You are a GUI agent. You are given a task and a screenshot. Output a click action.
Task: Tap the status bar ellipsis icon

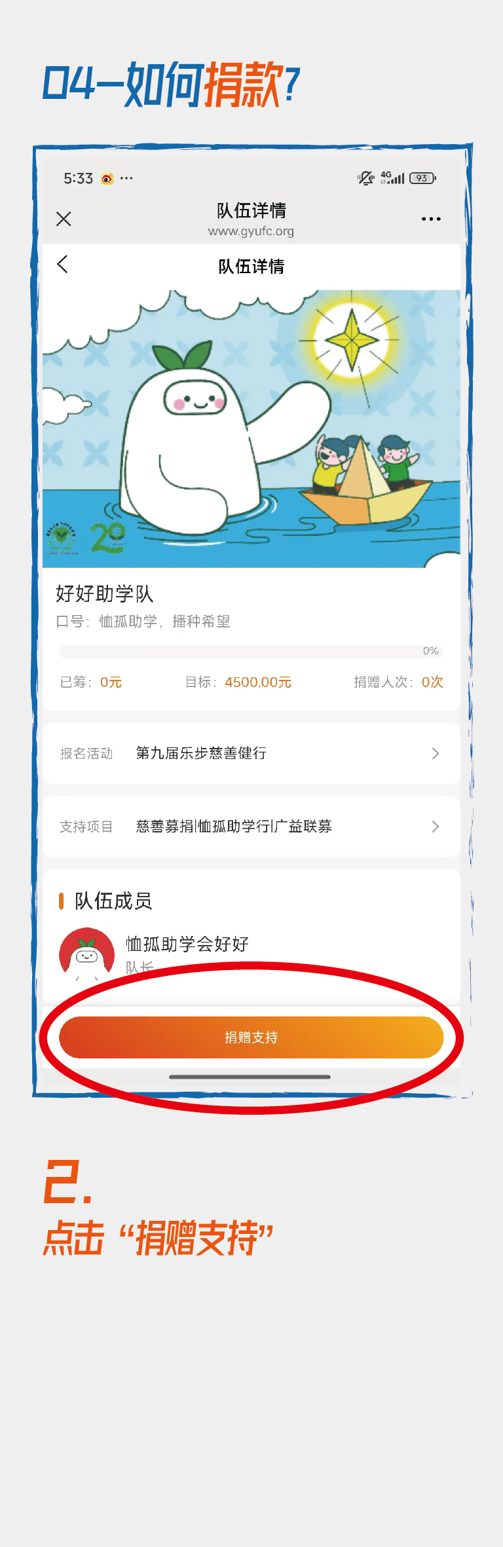point(126,178)
